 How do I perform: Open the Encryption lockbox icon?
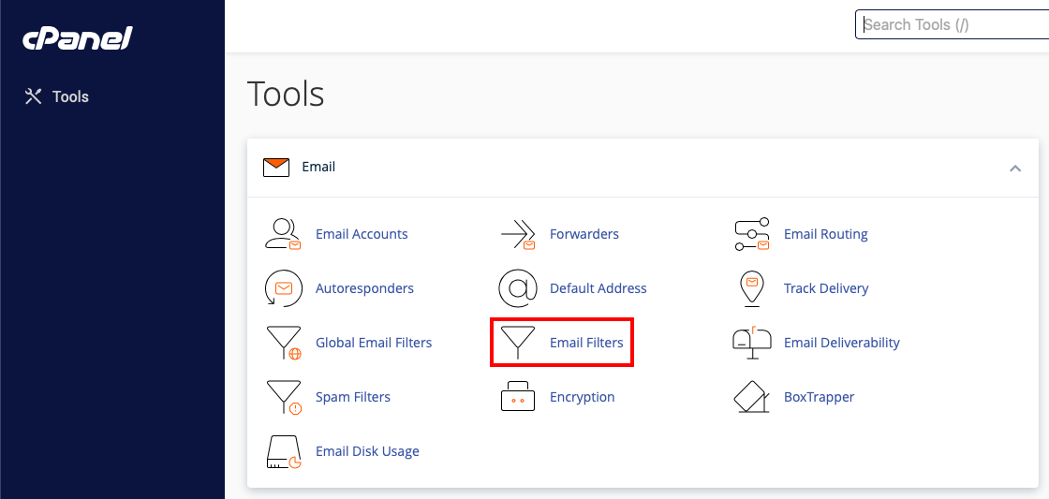[x=519, y=397]
